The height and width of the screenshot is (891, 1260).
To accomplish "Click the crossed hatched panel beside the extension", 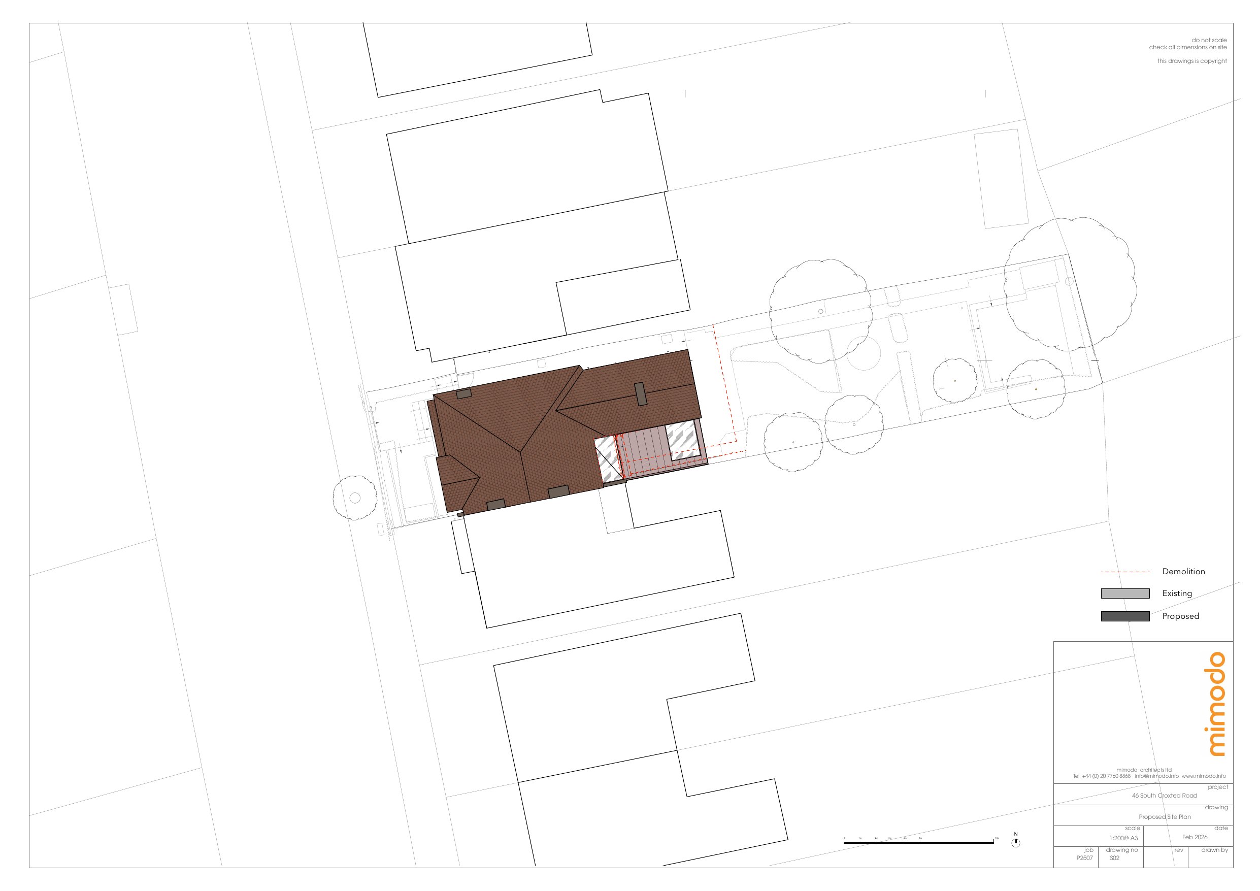I will 608,459.
